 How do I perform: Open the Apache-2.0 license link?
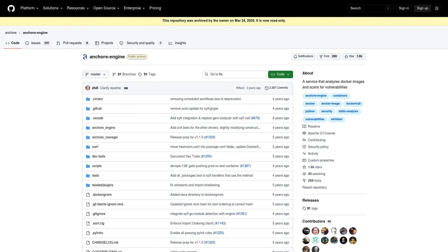pos(319,133)
